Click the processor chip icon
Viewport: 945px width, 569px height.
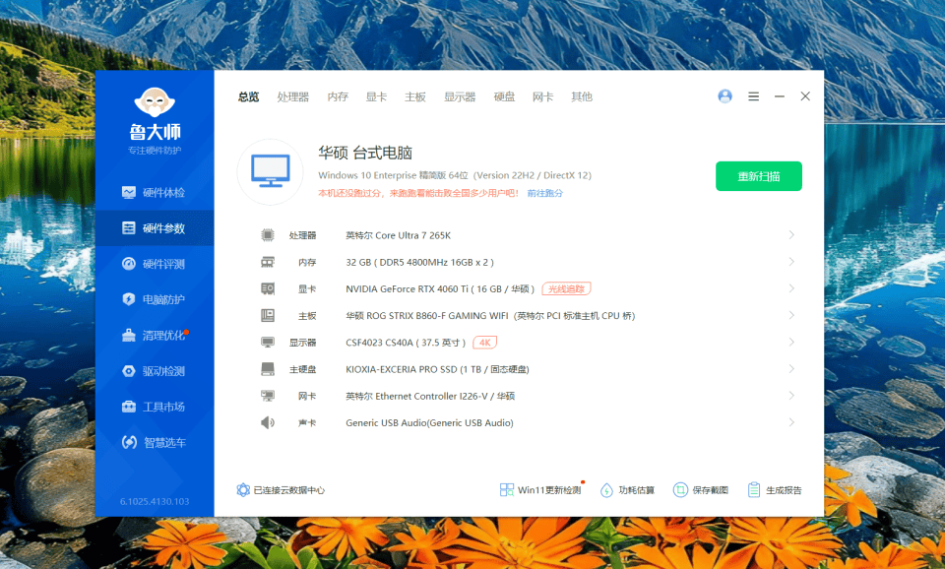coord(268,235)
